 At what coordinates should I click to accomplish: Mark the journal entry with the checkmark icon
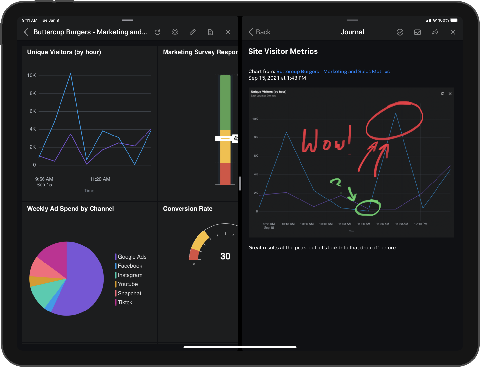tap(400, 32)
